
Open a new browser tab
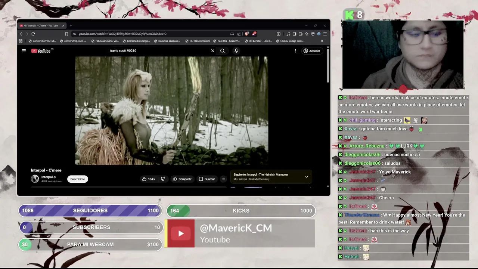71,26
